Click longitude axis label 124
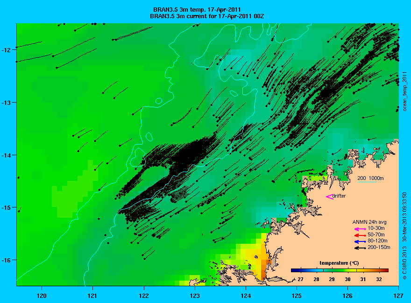The height and width of the screenshot is (303, 411). tap(246, 296)
